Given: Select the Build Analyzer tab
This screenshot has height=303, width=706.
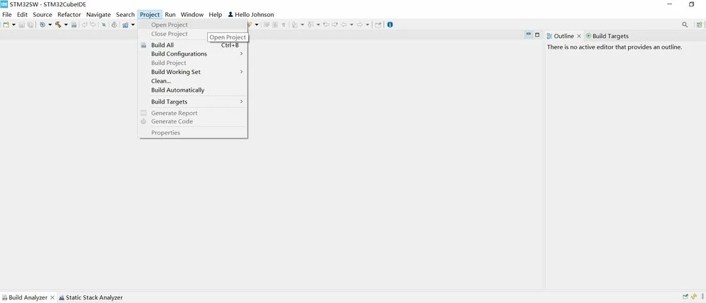Looking at the screenshot, I should (x=28, y=297).
